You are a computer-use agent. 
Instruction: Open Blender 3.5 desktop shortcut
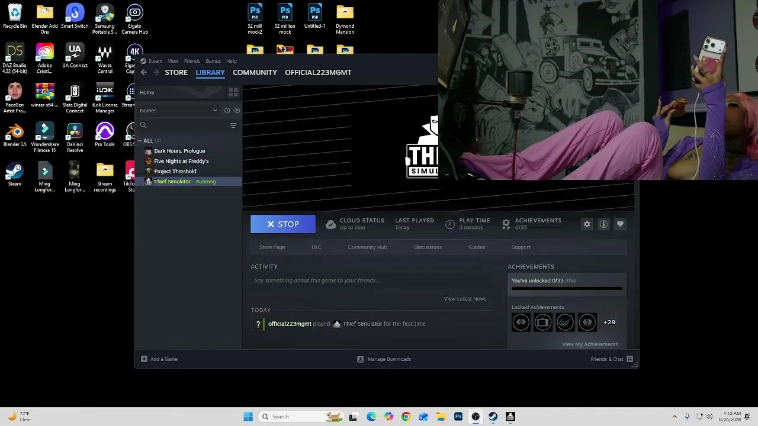[x=15, y=135]
